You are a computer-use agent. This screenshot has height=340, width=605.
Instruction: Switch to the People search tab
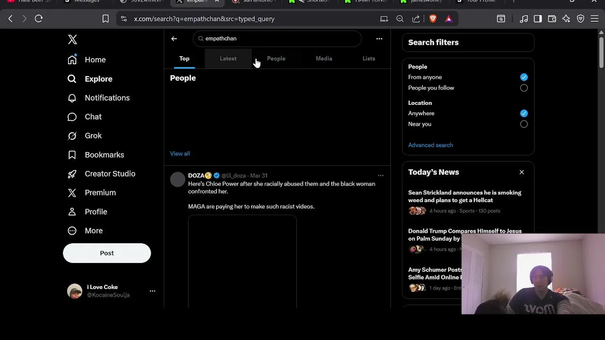276,59
